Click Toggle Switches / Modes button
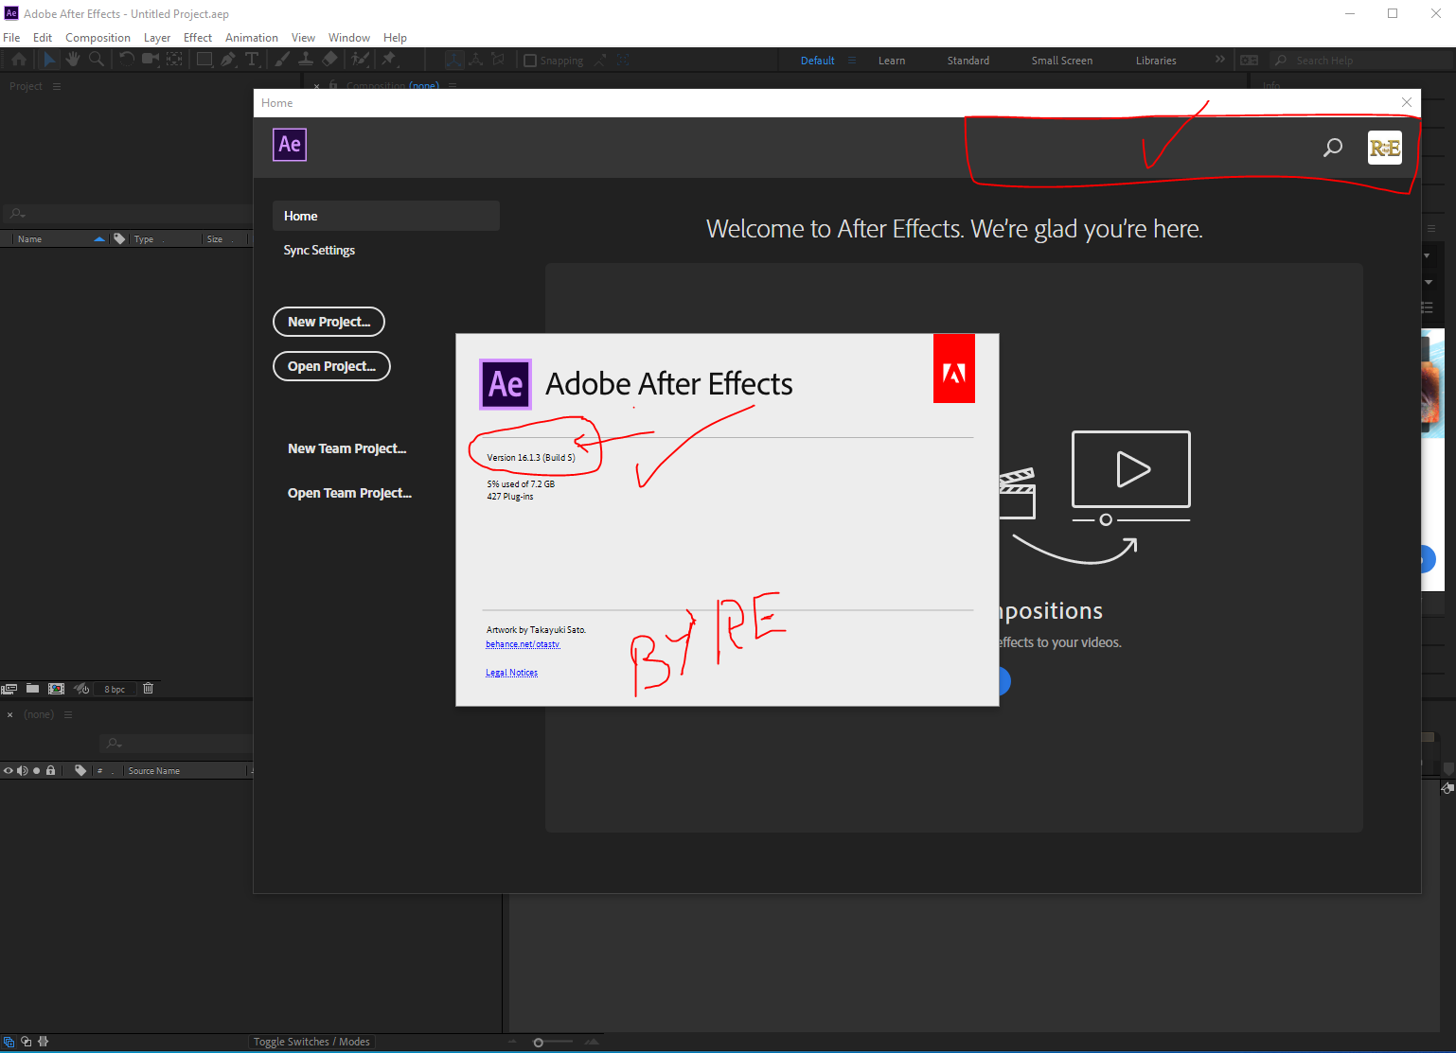This screenshot has height=1053, width=1456. (x=311, y=1042)
